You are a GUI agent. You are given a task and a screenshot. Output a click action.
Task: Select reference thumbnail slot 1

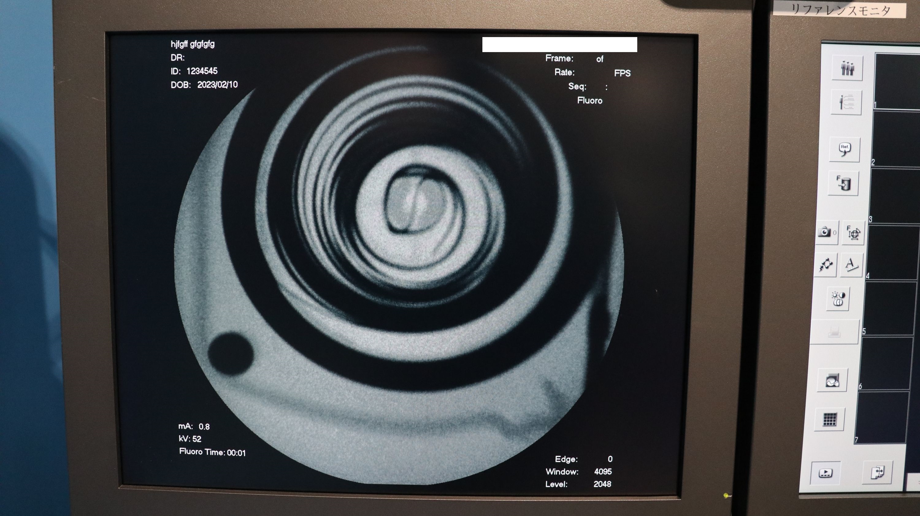click(898, 82)
